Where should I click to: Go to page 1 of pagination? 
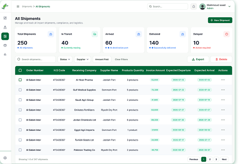click(204, 159)
